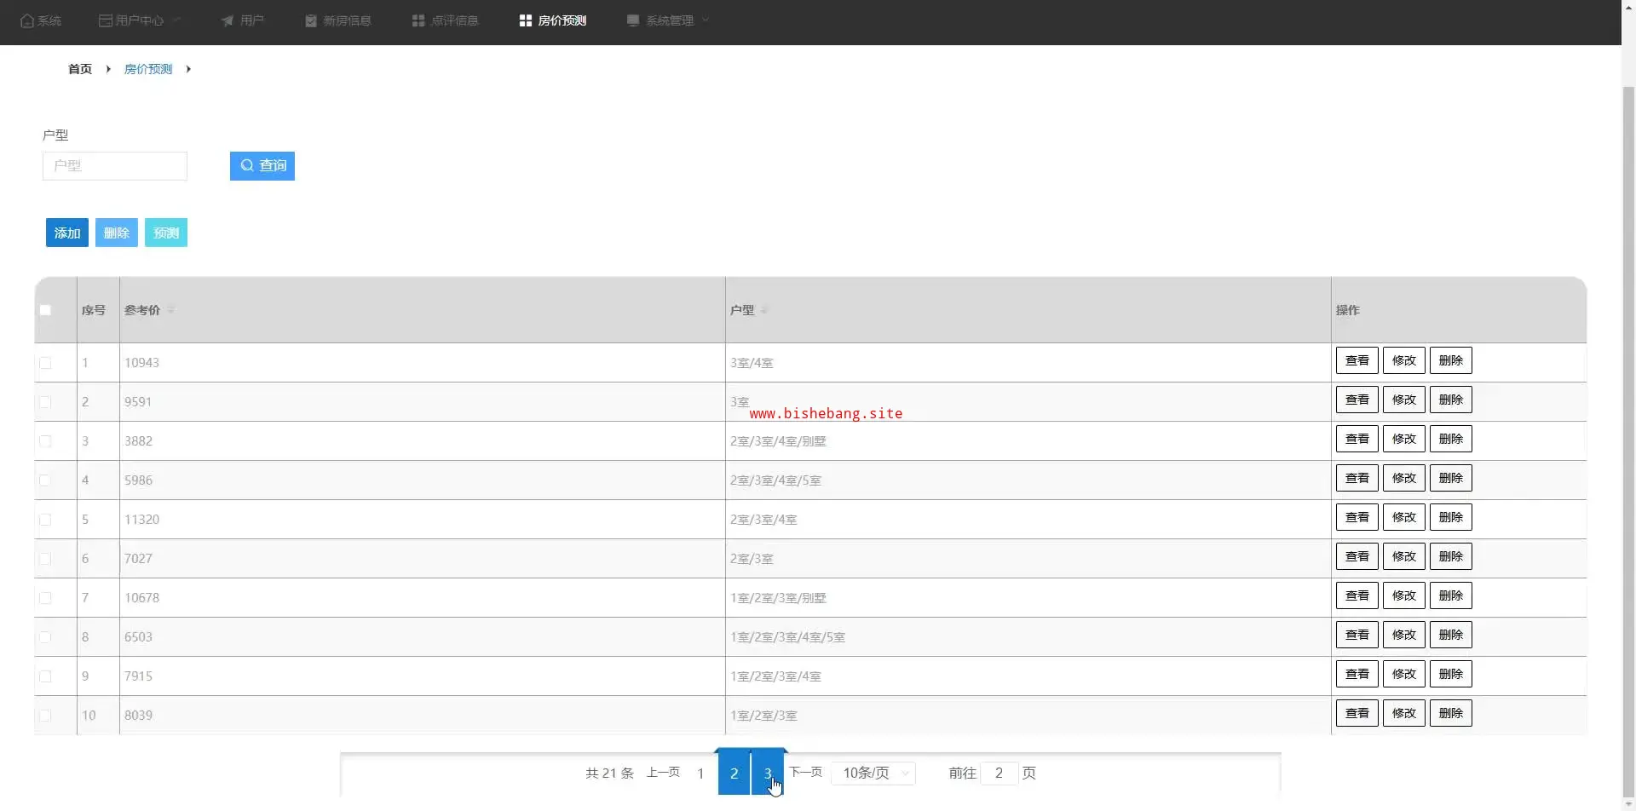Click the clipboard icon for 新房信息
This screenshot has height=811, width=1636.
pyautogui.click(x=311, y=20)
